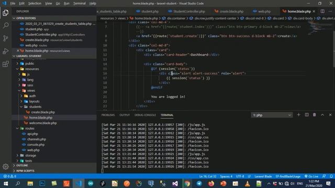Viewport: 335px width, 188px height.
Task: Switch to the Debug Console tab
Action: coord(145,115)
